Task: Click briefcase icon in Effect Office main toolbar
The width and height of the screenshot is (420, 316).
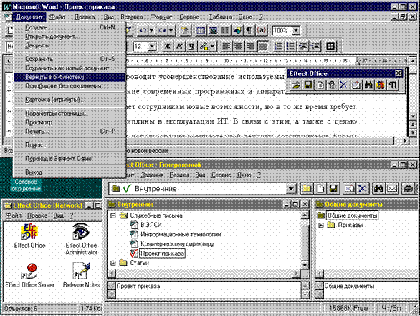Action: [408, 189]
